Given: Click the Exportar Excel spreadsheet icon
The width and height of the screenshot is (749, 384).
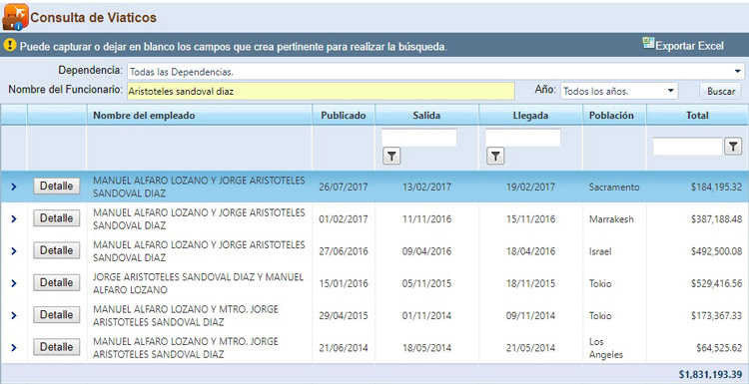Looking at the screenshot, I should 648,43.
